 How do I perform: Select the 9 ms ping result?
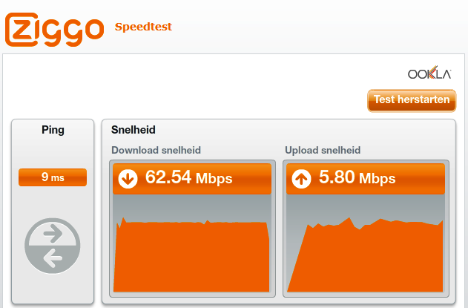point(53,177)
